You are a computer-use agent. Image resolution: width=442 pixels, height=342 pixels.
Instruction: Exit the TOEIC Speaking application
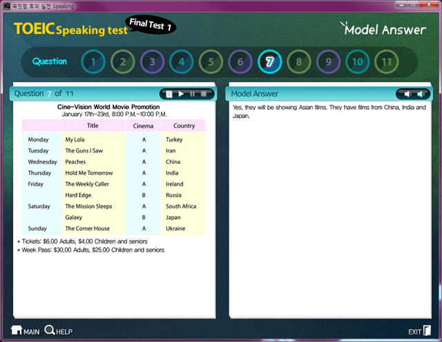click(419, 332)
